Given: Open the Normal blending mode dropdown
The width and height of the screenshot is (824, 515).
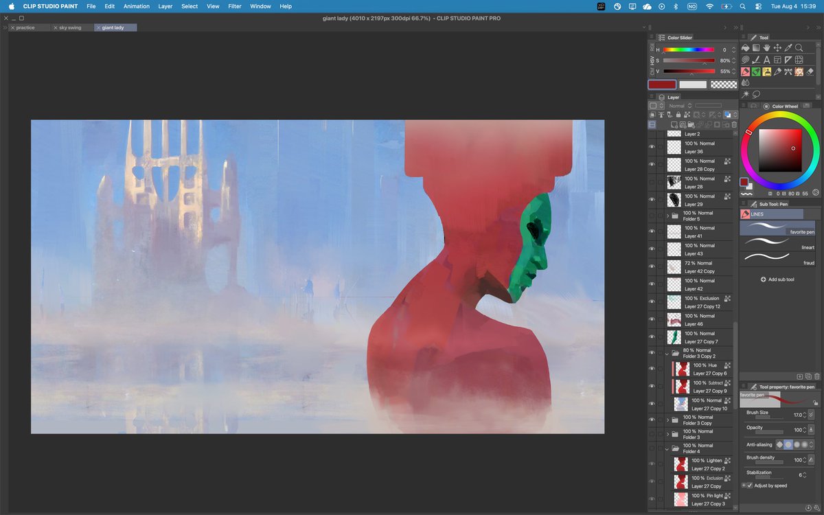Looking at the screenshot, I should pos(680,106).
